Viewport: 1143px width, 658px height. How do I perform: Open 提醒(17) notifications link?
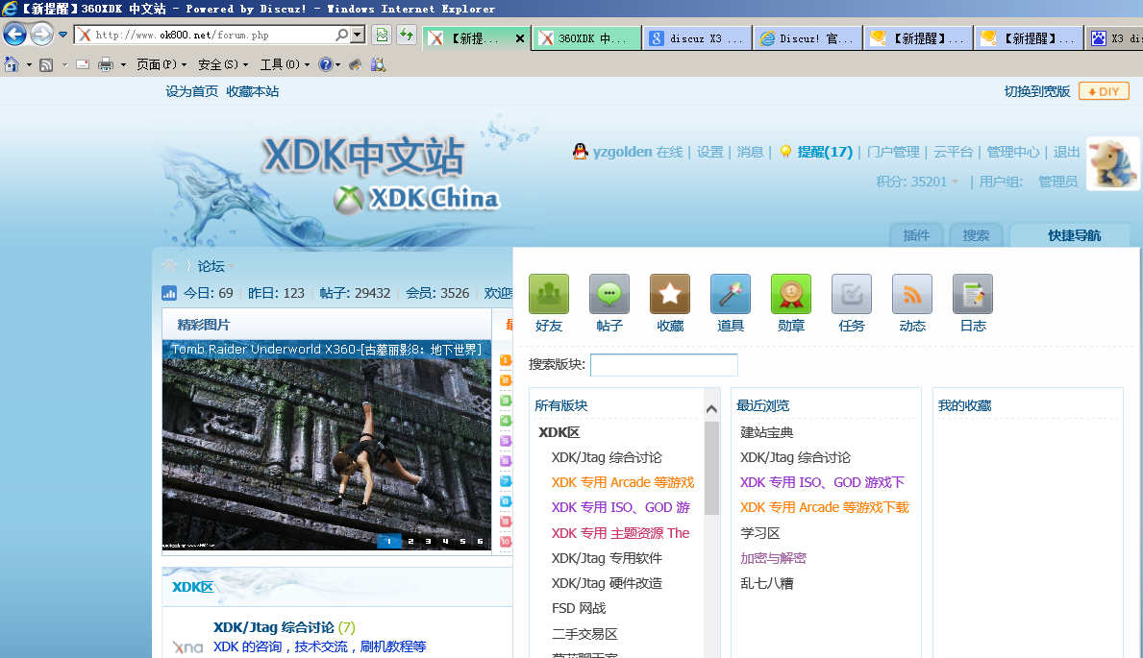pos(825,152)
